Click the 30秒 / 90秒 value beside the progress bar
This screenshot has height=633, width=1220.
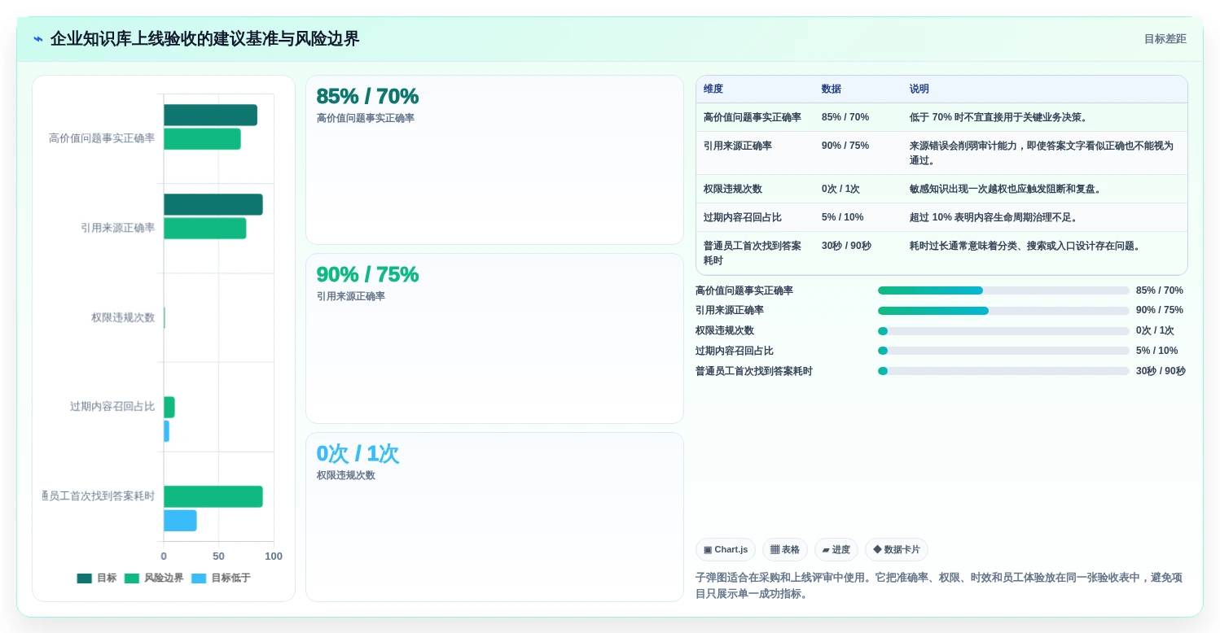click(x=1161, y=372)
